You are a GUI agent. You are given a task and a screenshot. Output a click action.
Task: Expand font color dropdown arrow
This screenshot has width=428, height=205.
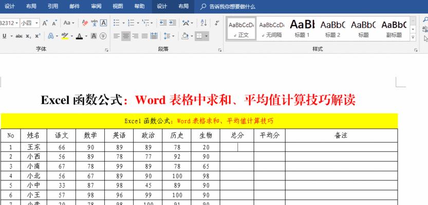86,36
